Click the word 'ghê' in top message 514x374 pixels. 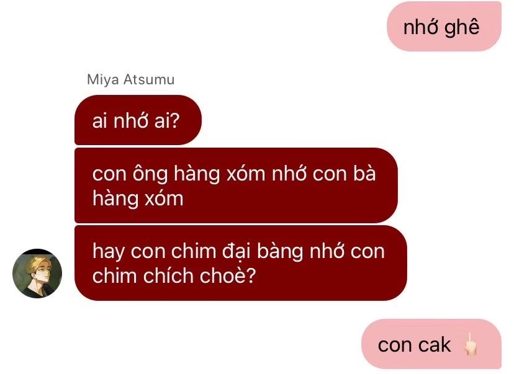tap(462, 27)
